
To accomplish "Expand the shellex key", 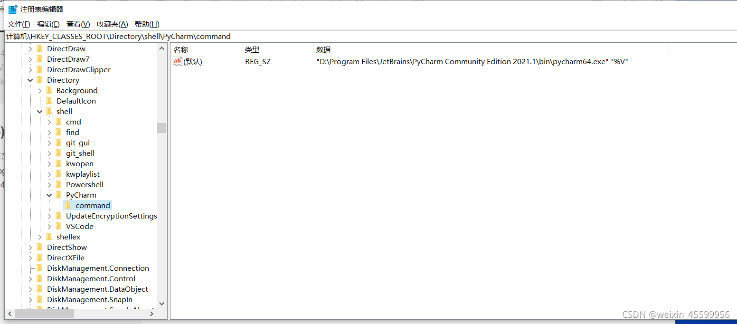I will [x=40, y=237].
